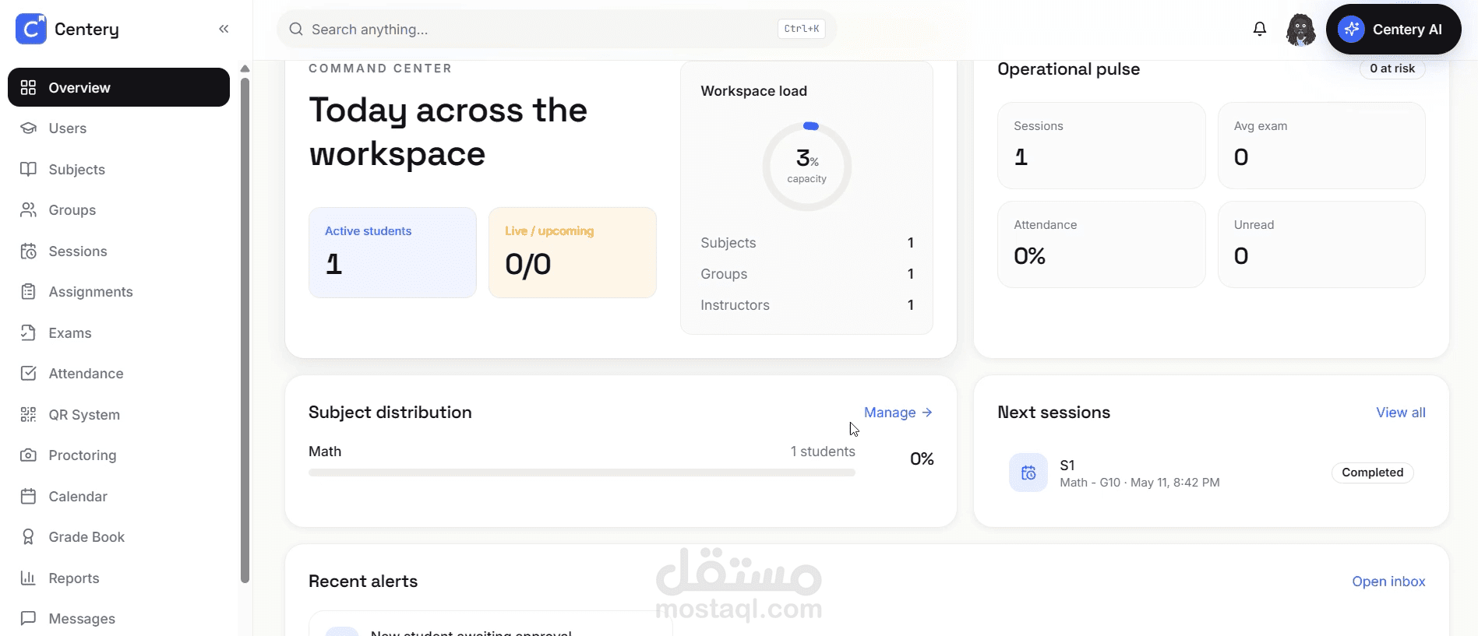1478x636 pixels.
Task: Go to the Users page
Action: (118, 128)
